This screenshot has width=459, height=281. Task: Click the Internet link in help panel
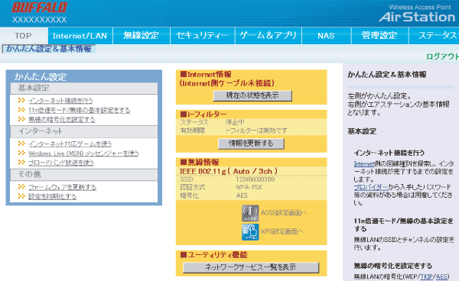tap(364, 164)
